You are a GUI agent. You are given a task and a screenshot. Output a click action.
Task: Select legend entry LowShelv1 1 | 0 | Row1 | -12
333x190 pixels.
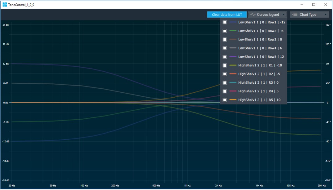(x=262, y=22)
